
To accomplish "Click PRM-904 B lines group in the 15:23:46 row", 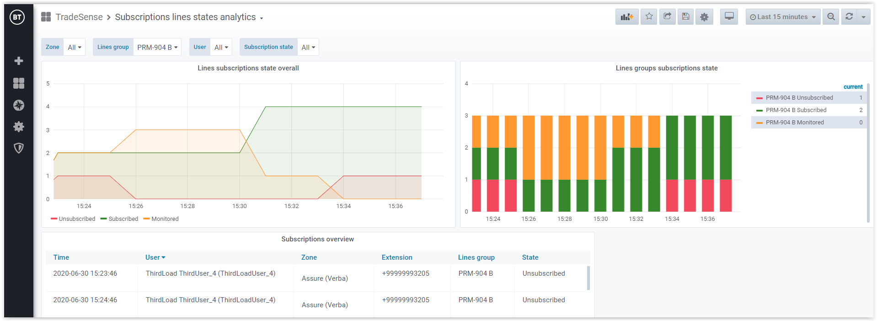I will (476, 273).
